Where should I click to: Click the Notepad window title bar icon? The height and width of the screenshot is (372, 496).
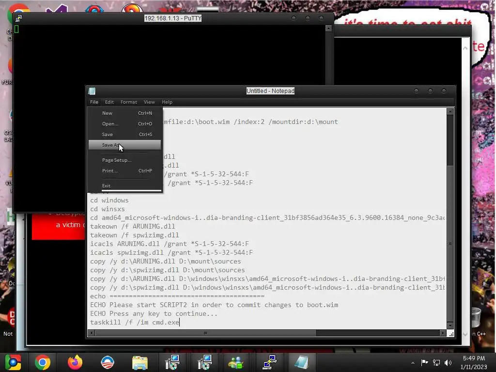pos(92,91)
